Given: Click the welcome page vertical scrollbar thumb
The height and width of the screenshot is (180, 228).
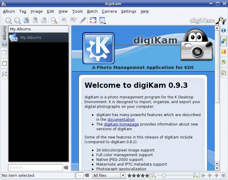Looking at the screenshot, I should pyautogui.click(x=217, y=67).
